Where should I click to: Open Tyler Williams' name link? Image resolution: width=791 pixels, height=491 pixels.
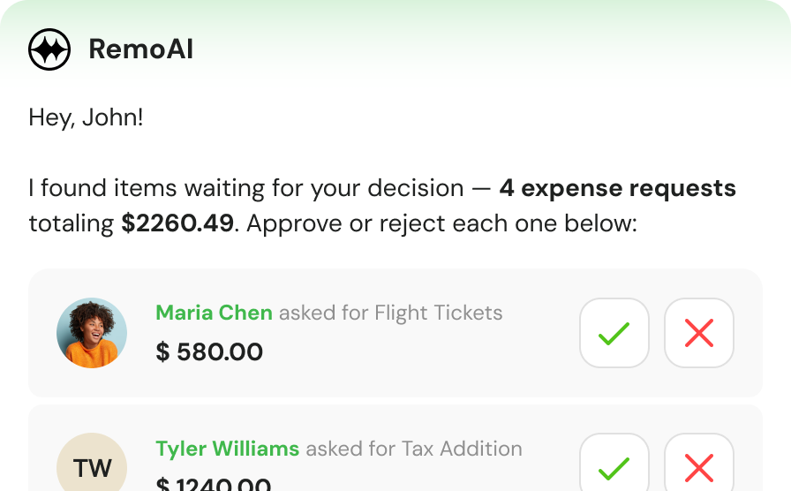(228, 449)
